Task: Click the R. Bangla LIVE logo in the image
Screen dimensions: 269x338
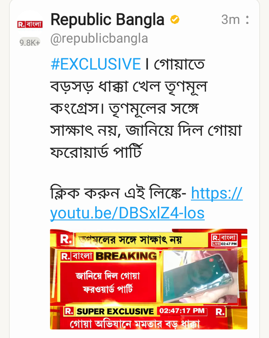Action: [x=224, y=240]
